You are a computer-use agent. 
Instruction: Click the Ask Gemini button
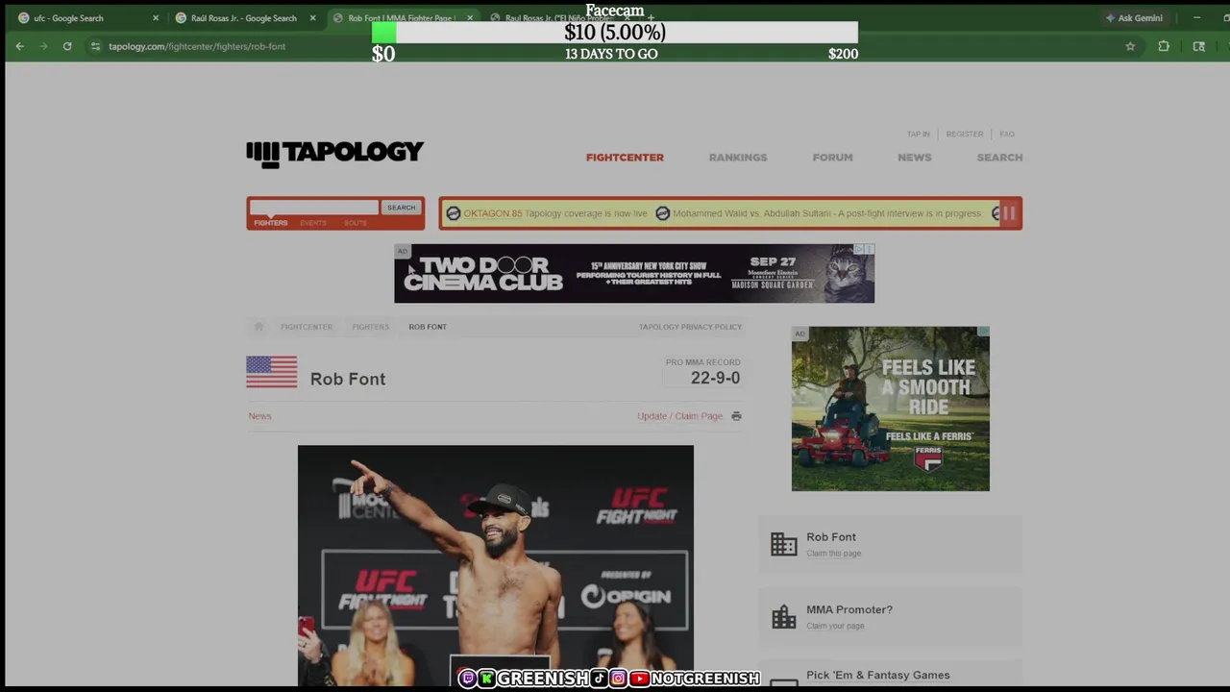tap(1134, 17)
